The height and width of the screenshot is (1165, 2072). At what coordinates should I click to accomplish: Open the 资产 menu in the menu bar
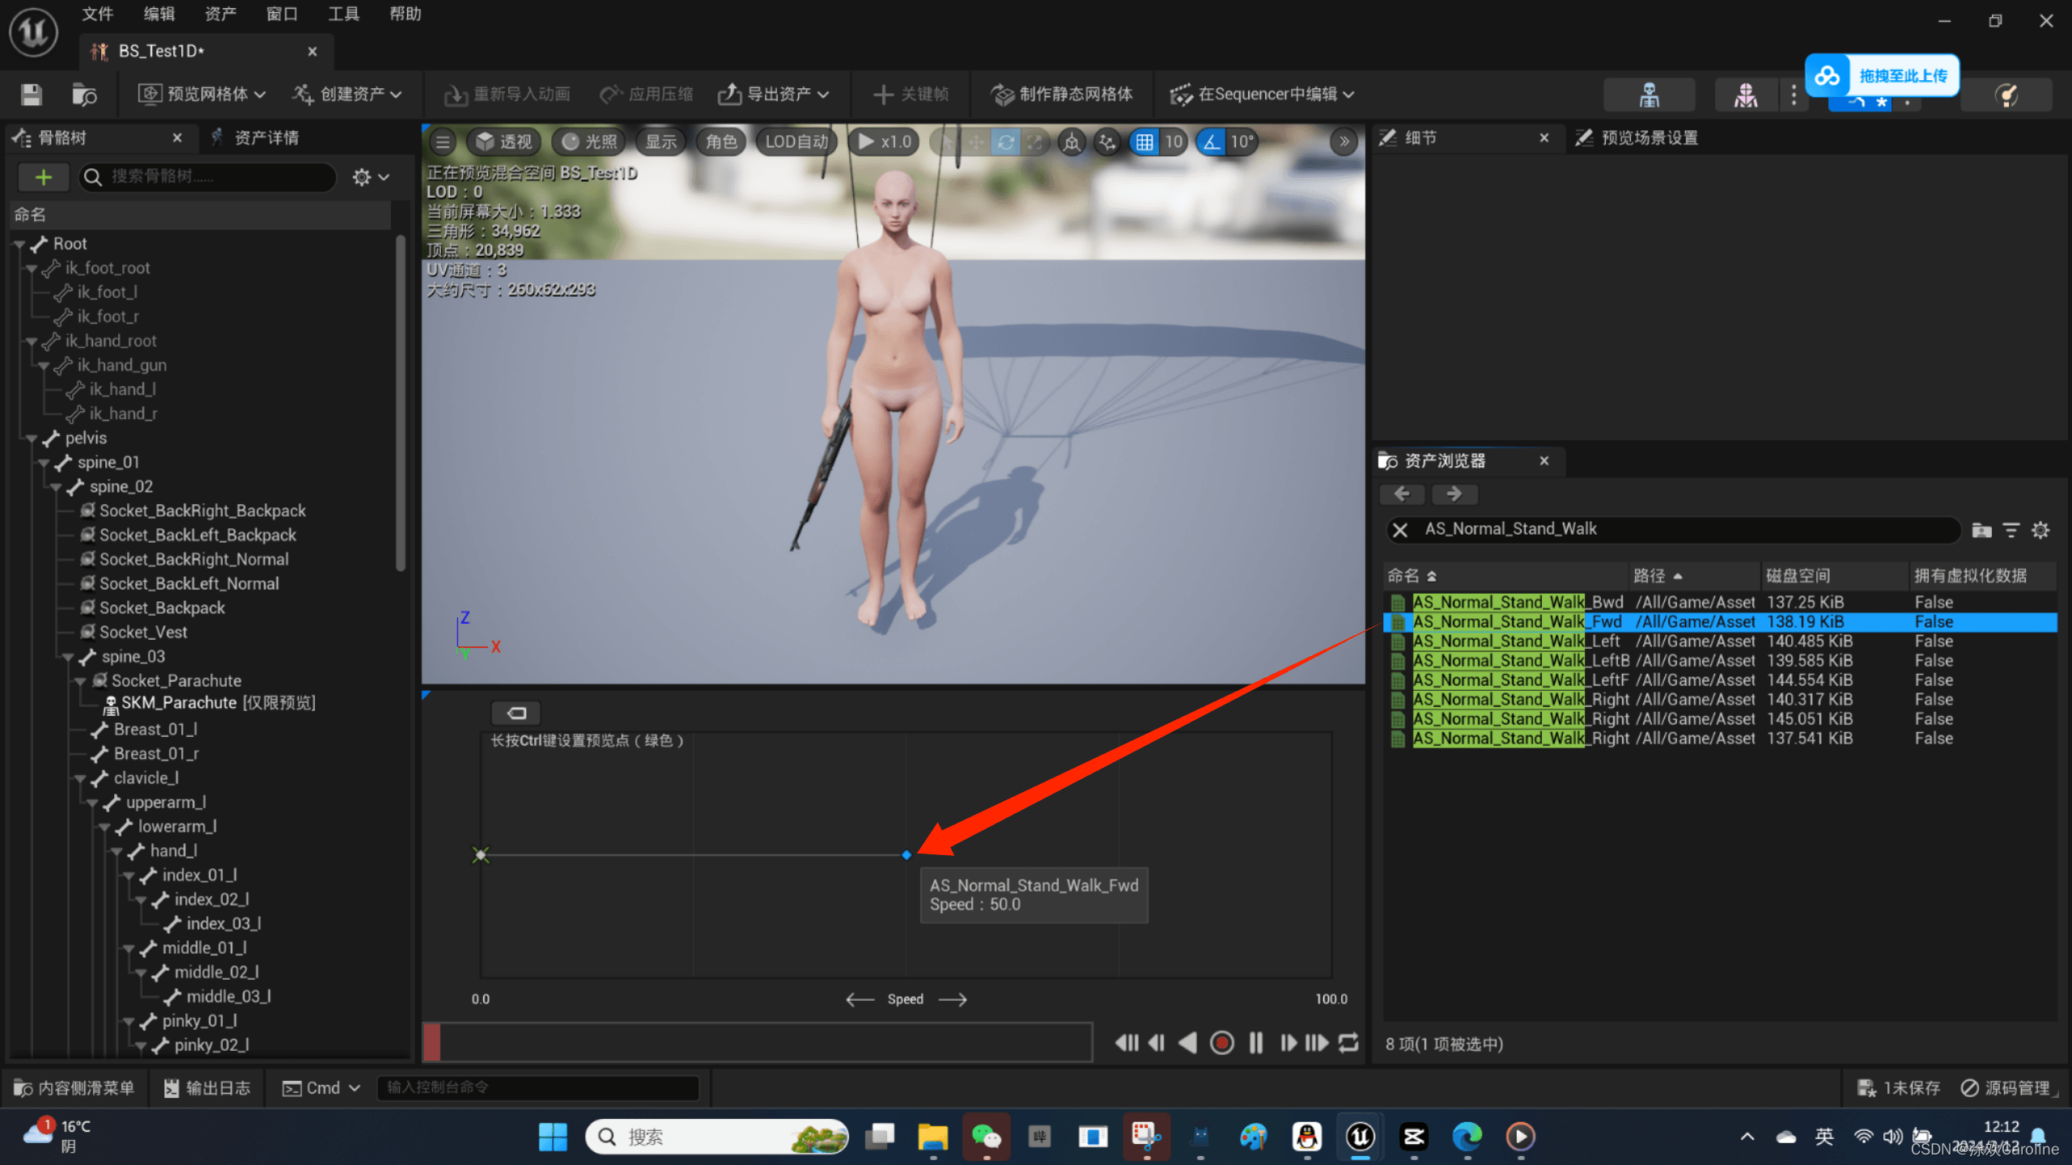coord(220,14)
